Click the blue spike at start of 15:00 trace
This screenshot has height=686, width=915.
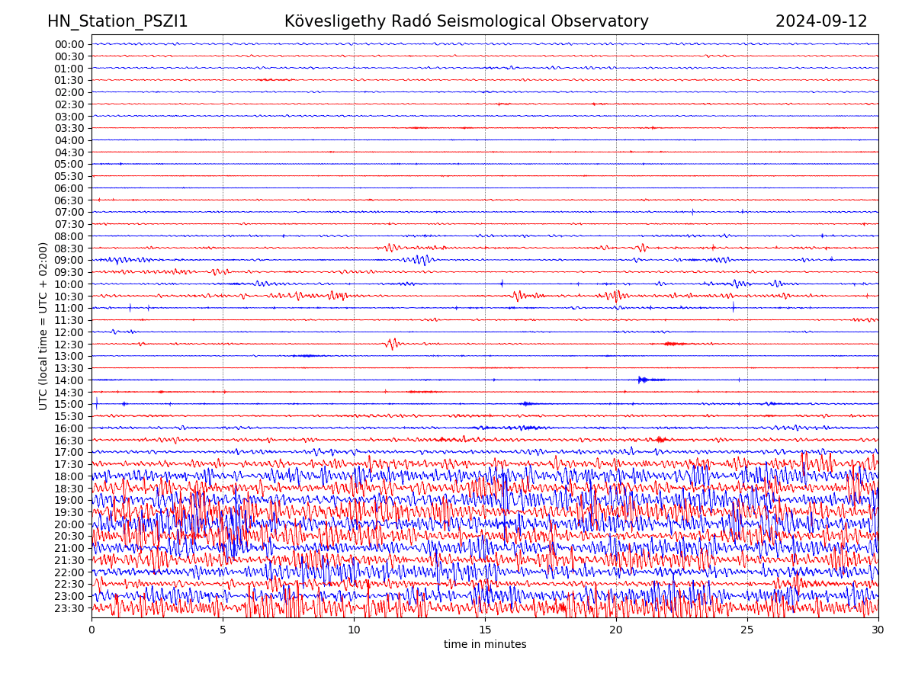coord(97,403)
